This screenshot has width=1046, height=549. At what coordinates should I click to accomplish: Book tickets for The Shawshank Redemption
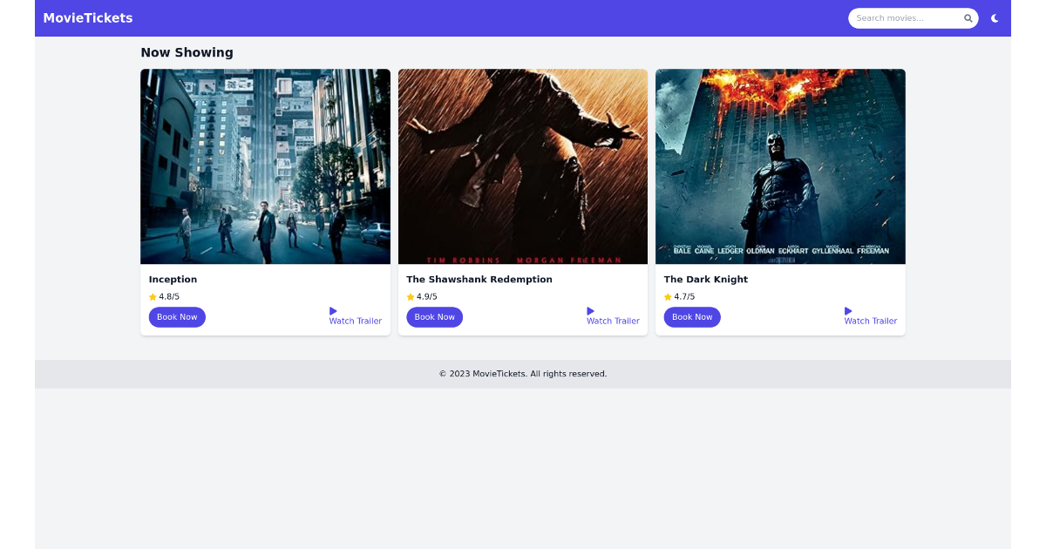click(434, 316)
